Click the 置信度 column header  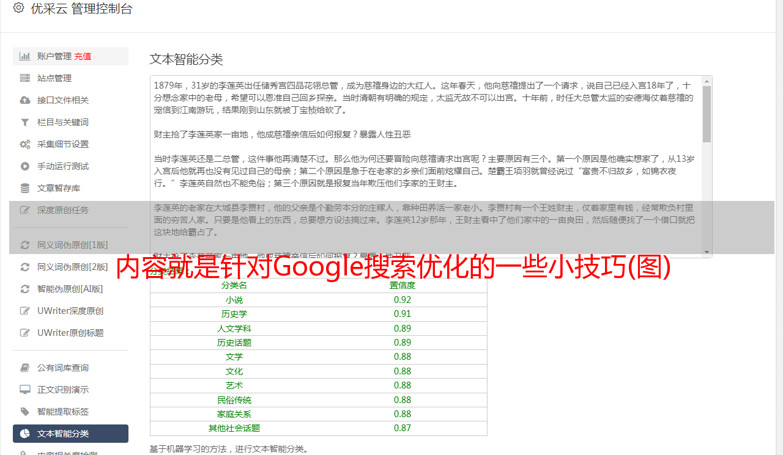[403, 285]
